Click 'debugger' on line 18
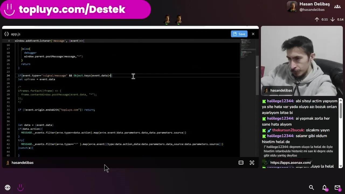Screen dimensions: 345x194 point(30,53)
